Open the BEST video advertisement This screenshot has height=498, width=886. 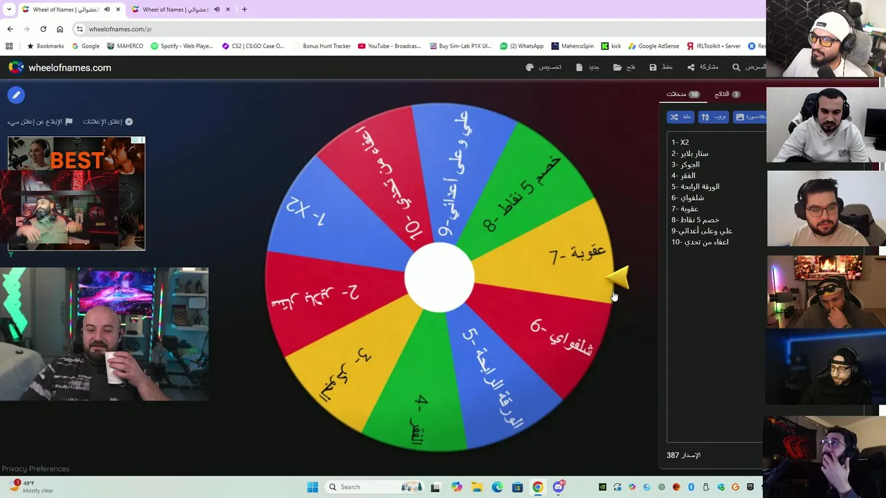(x=76, y=194)
